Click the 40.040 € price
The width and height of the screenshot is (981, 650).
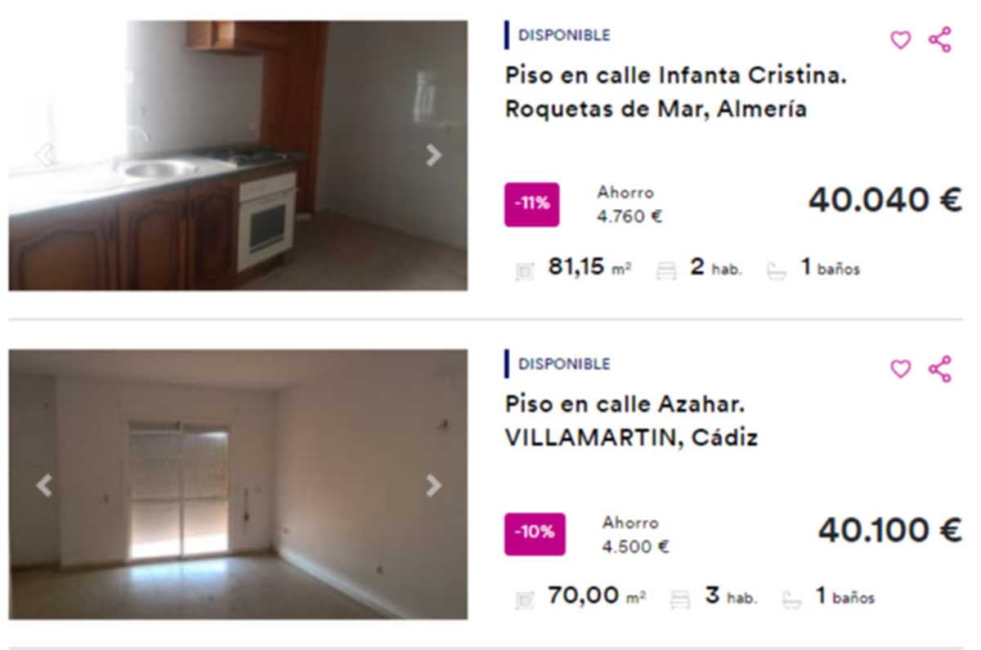(x=885, y=200)
